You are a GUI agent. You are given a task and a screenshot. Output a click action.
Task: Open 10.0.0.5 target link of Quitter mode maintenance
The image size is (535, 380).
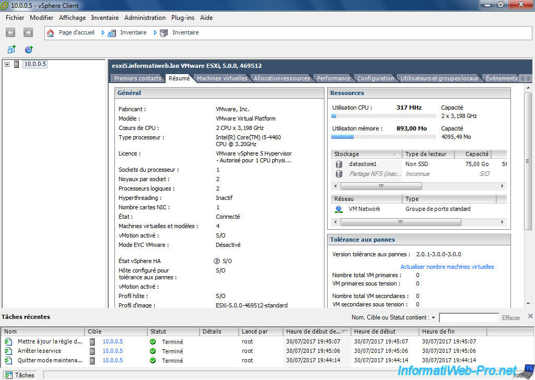pos(113,360)
